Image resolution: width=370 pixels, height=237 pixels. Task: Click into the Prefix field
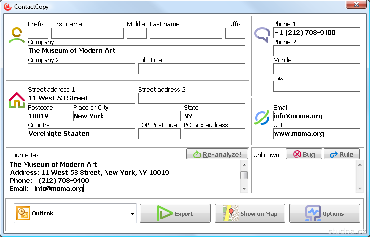38,33
